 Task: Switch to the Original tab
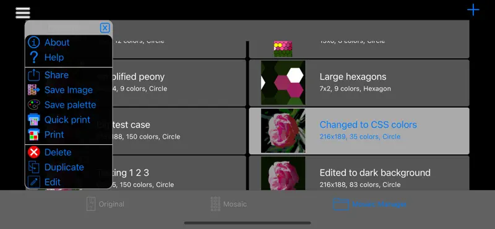[x=105, y=204]
